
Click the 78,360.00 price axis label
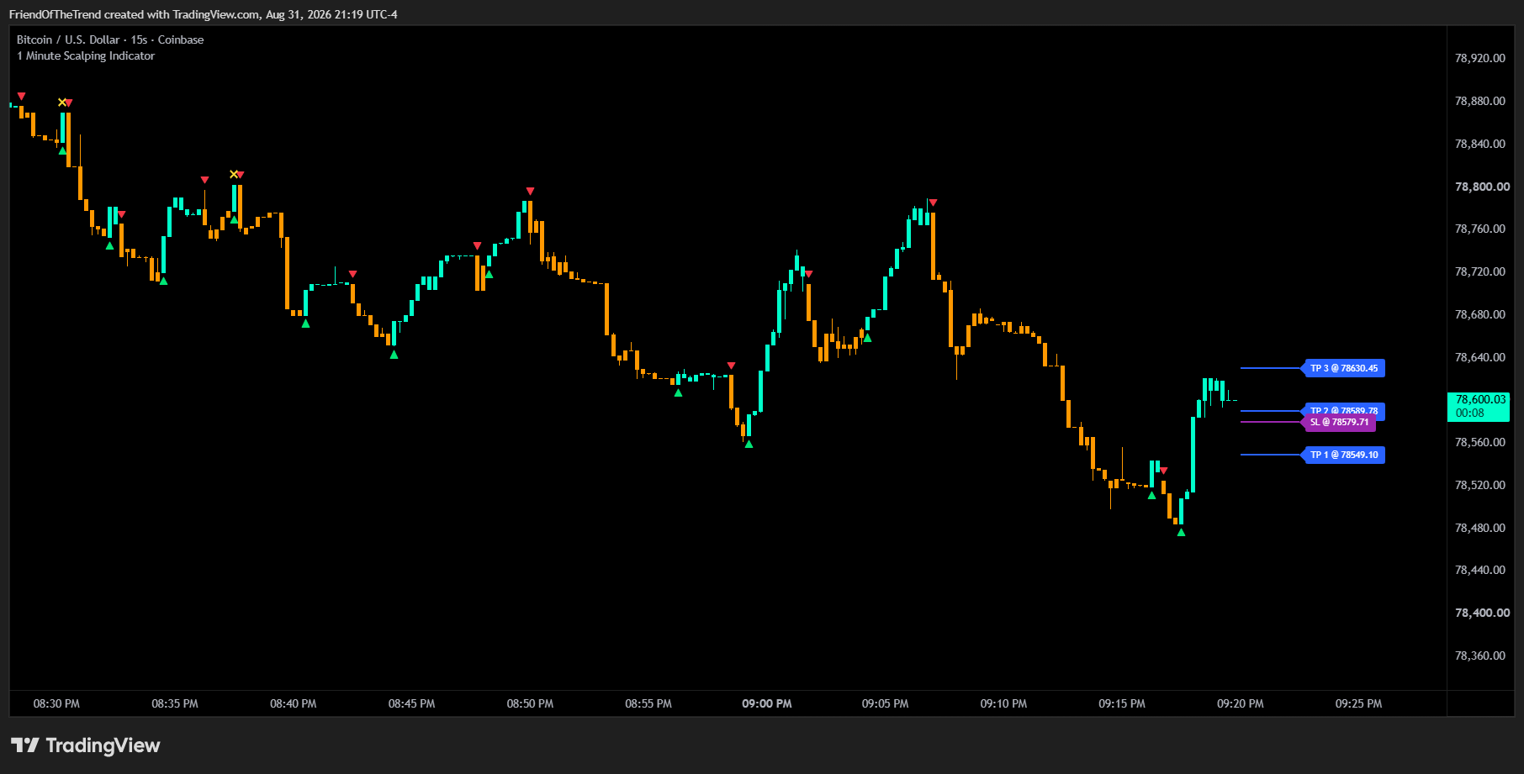(1480, 656)
